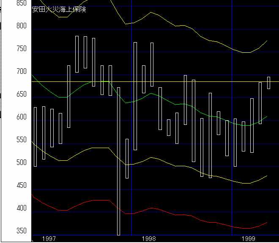Select the 1999 year label
Screen dimensions: 279x243
[249, 239]
